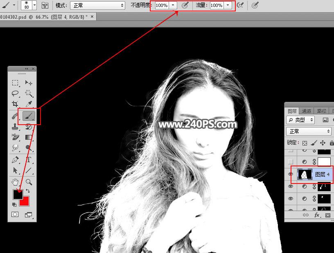Open the layer blend mode dropdown 正常
Viewport: 334px width, 253px height.
(x=309, y=131)
